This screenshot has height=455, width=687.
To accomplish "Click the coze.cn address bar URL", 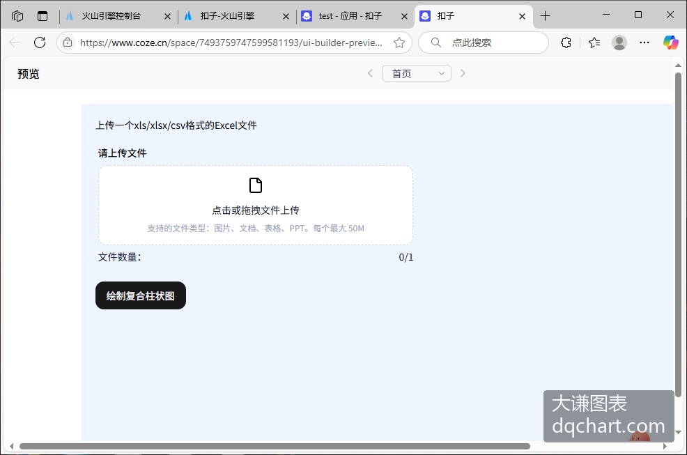I will [231, 43].
